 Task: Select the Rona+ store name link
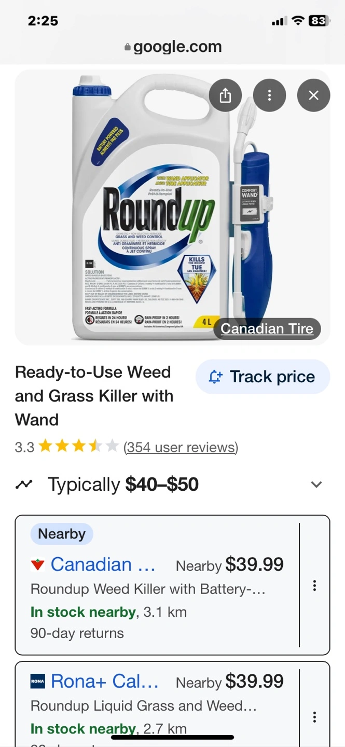(x=105, y=681)
